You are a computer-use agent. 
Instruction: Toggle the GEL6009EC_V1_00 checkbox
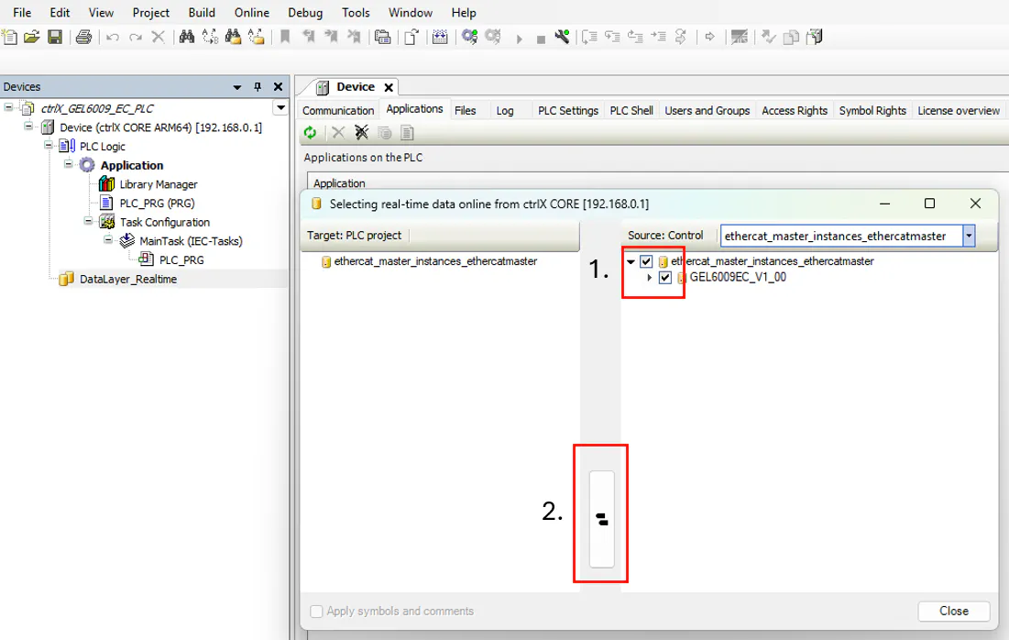click(665, 278)
